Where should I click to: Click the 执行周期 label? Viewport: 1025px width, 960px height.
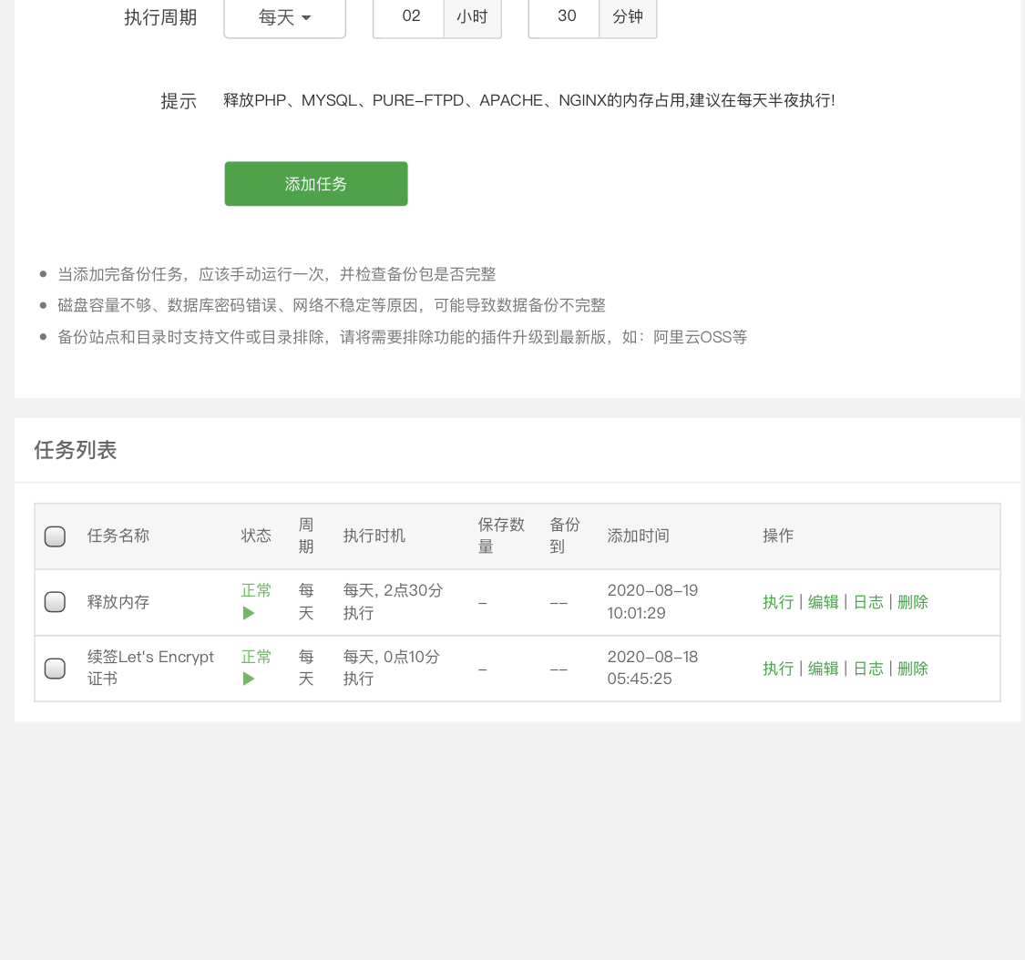160,17
